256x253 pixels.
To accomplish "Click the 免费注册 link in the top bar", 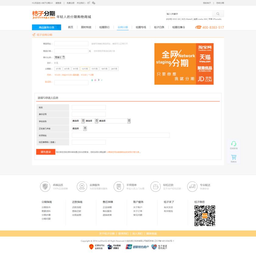I will [x=70, y=3].
